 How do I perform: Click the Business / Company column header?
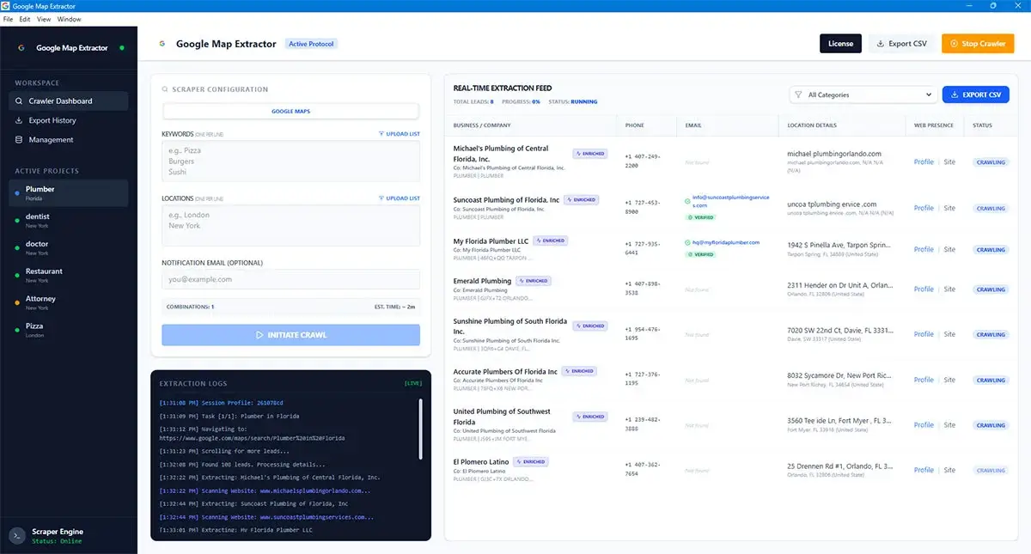[x=482, y=125]
